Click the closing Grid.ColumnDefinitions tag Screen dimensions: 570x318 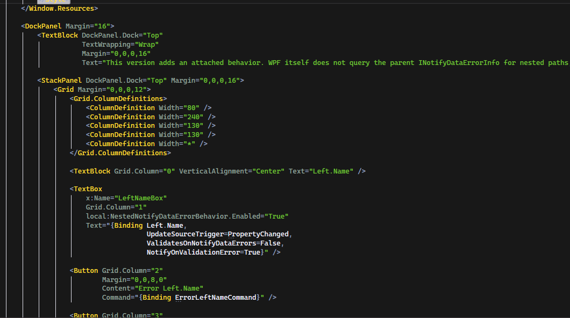120,153
